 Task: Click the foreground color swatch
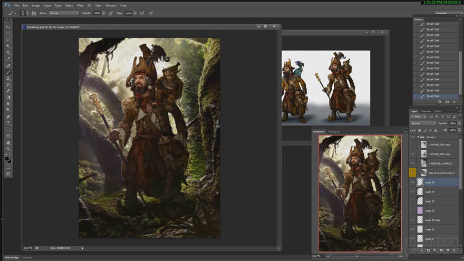(7, 159)
